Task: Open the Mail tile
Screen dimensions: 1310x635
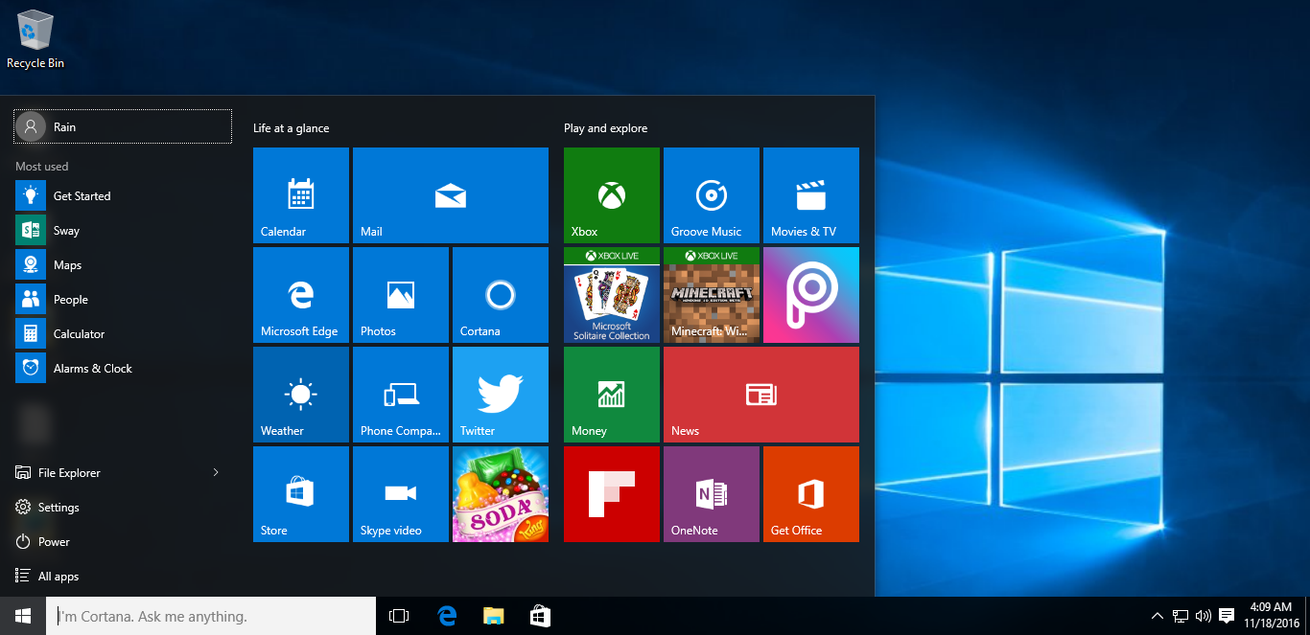Action: (x=451, y=195)
